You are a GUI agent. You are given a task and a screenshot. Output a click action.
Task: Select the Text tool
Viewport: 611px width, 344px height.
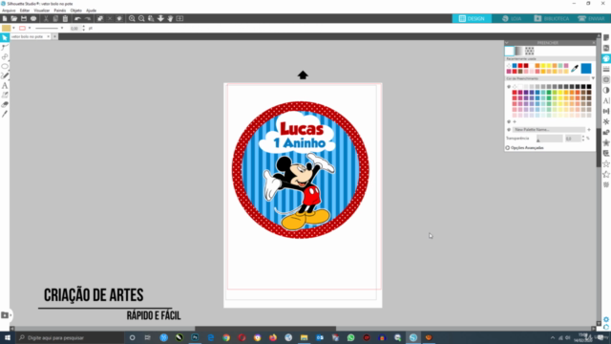point(5,85)
